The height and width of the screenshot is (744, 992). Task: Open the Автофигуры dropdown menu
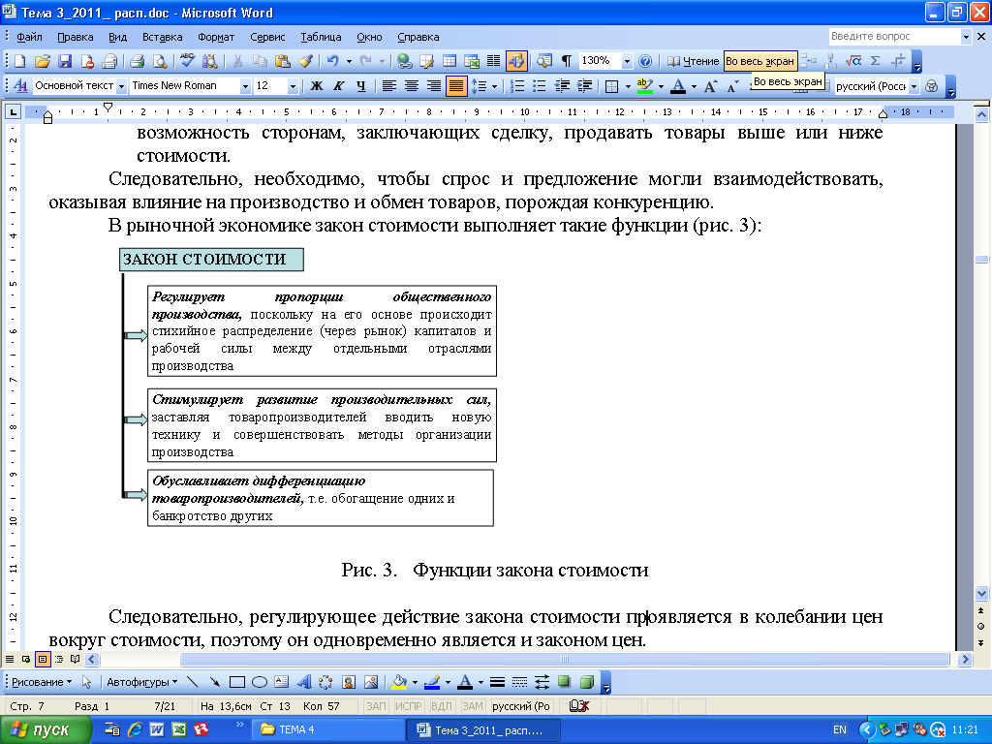point(141,682)
